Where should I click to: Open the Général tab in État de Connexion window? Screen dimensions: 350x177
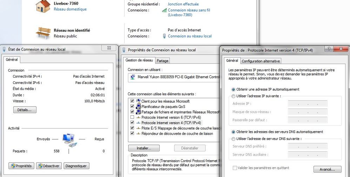12,60
